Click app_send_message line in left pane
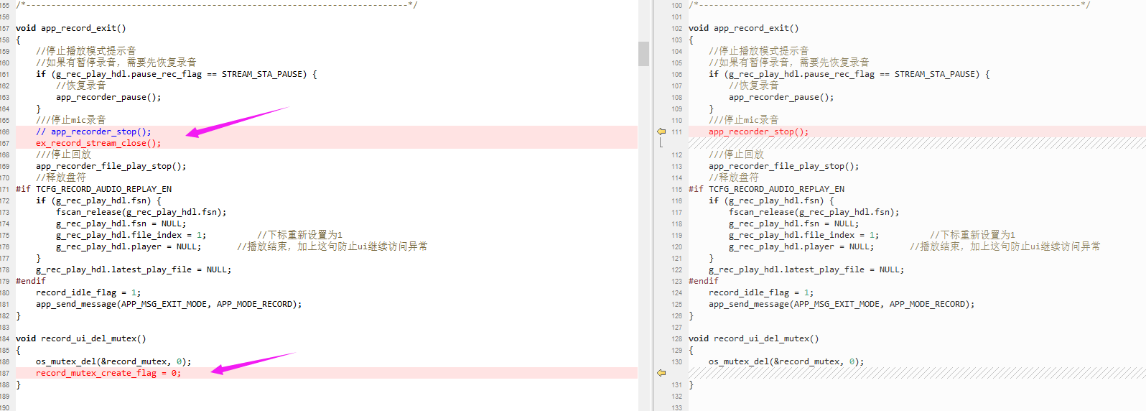 coord(169,304)
